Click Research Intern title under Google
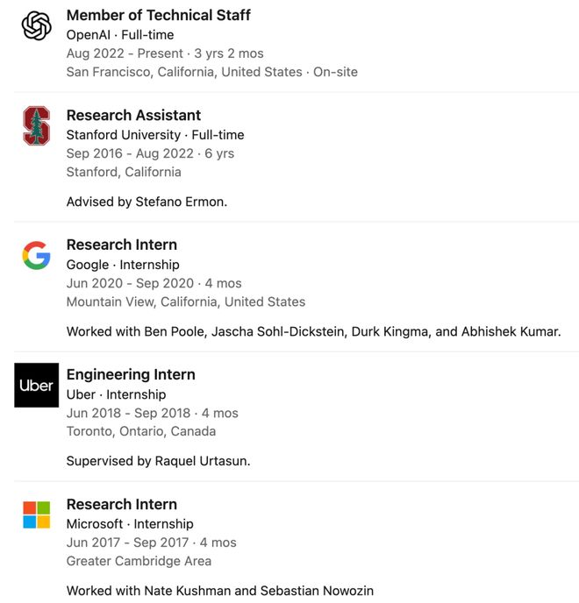 [121, 245]
